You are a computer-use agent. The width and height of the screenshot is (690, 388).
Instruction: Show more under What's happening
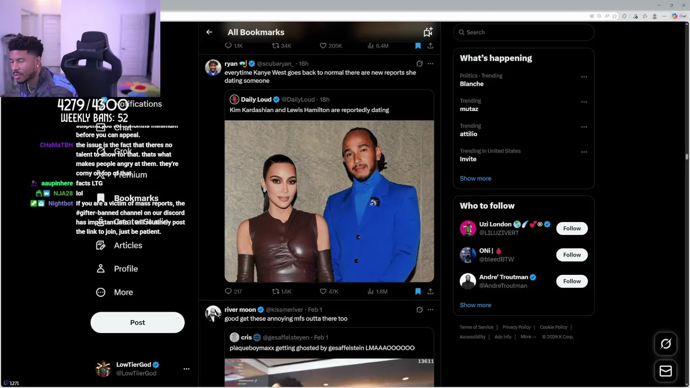click(475, 178)
